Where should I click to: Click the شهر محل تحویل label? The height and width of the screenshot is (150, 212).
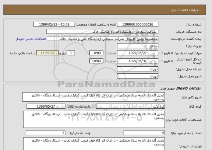(190, 76)
